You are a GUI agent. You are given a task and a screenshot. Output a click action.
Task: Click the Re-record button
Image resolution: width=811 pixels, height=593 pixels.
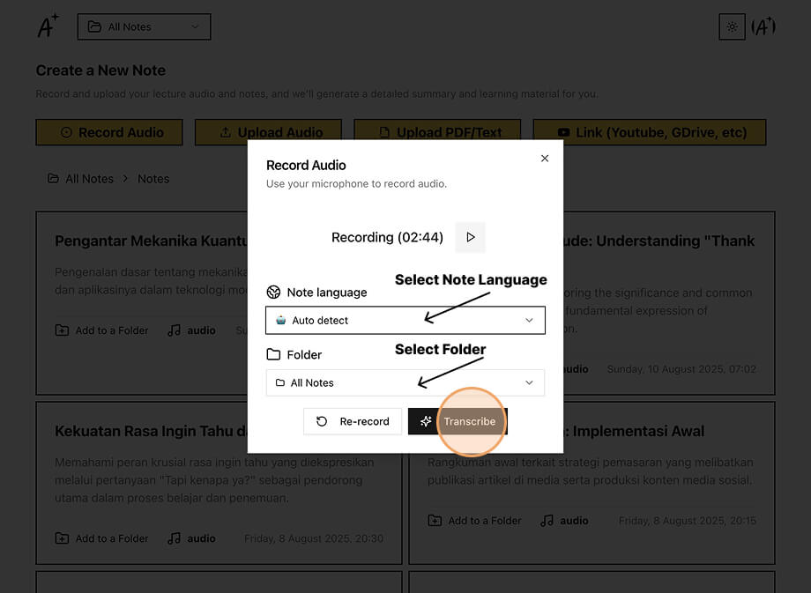pos(353,421)
